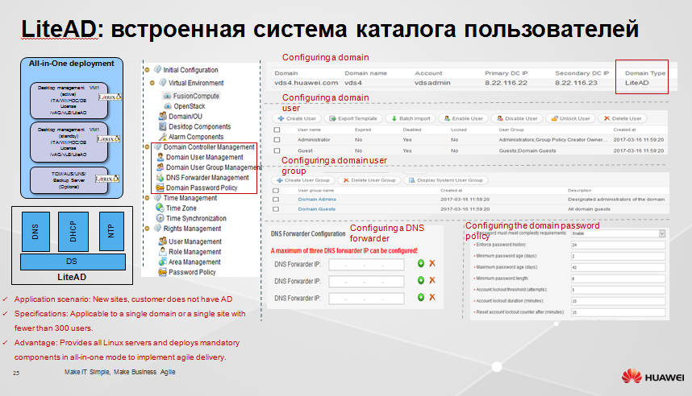Click the Password Policy key icon in Rights Management
Viewport: 692px width, 396px height.
coord(162,272)
